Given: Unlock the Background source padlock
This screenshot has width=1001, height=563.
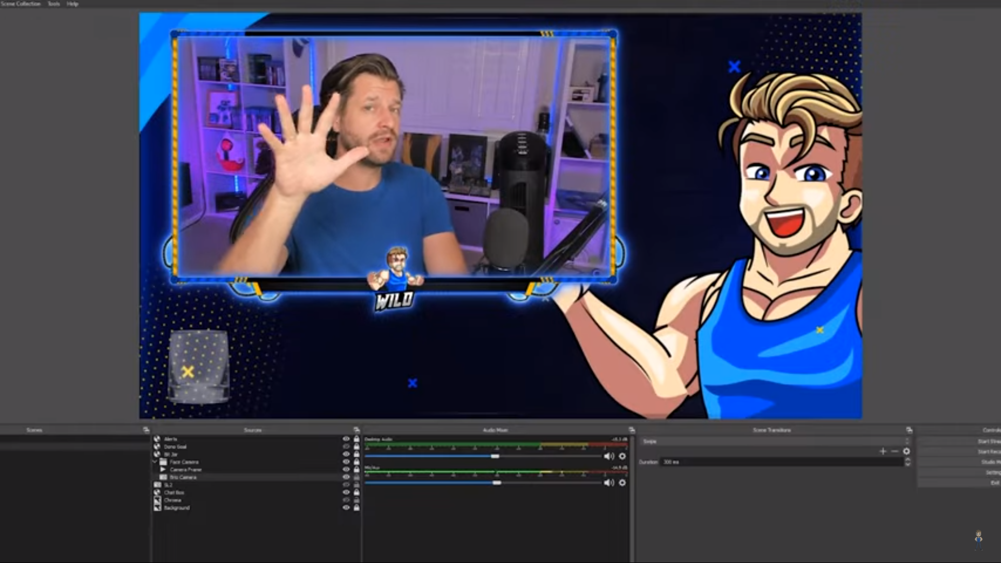Looking at the screenshot, I should coord(356,508).
